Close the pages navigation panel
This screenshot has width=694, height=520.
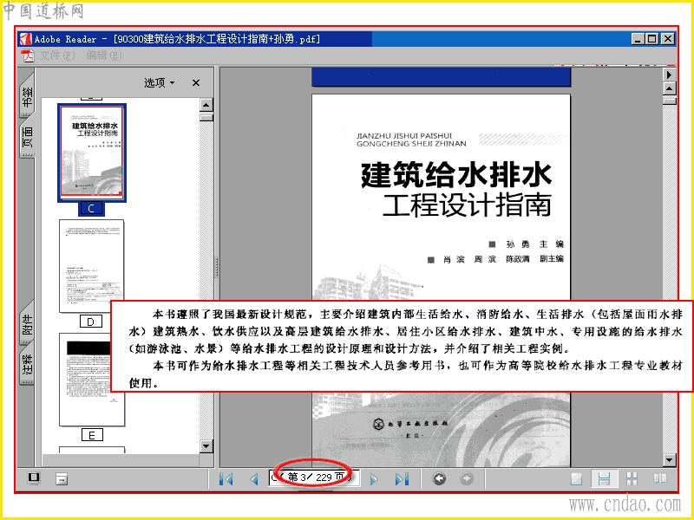pos(196,82)
